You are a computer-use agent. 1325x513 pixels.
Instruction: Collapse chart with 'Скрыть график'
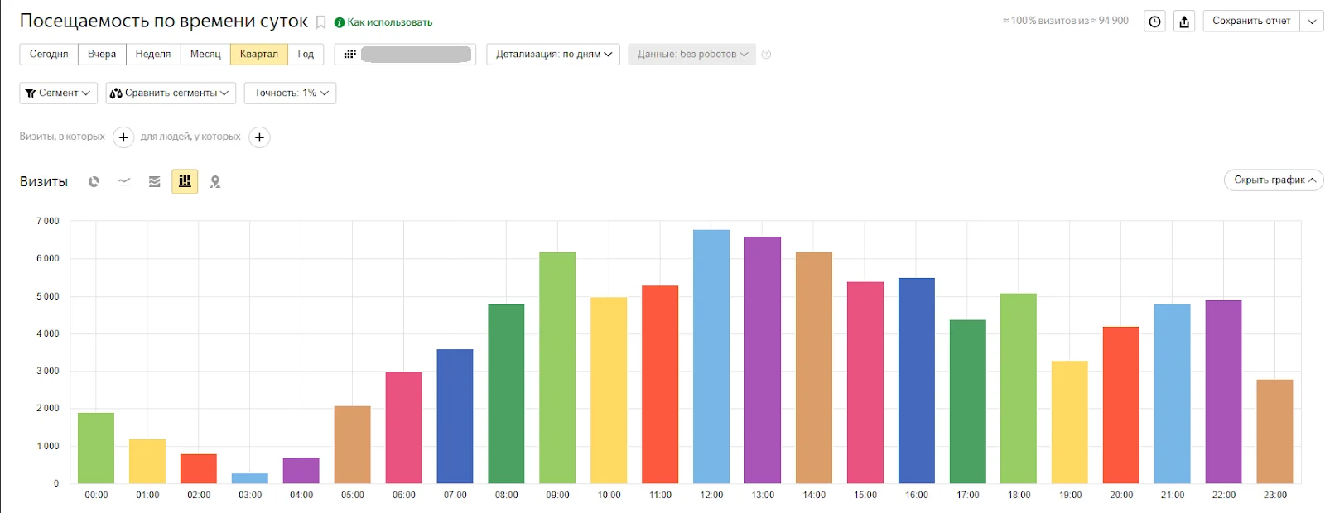click(x=1274, y=180)
